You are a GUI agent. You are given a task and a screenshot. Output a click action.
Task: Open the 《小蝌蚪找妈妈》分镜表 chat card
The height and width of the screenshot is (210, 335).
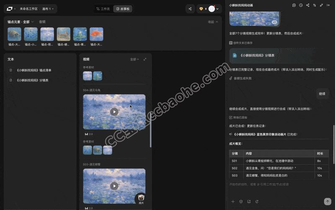click(x=279, y=56)
